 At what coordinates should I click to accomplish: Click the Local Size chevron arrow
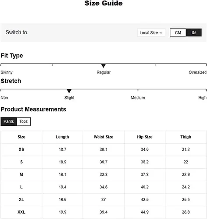tap(161, 33)
